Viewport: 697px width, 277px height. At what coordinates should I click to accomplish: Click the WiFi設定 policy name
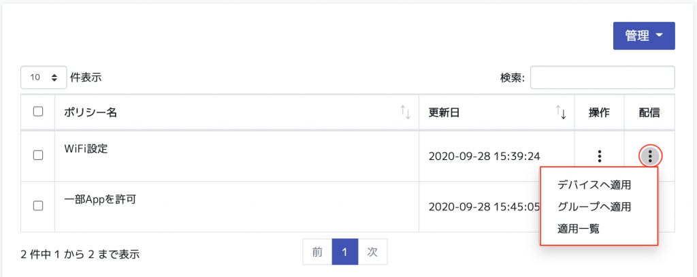tap(86, 148)
